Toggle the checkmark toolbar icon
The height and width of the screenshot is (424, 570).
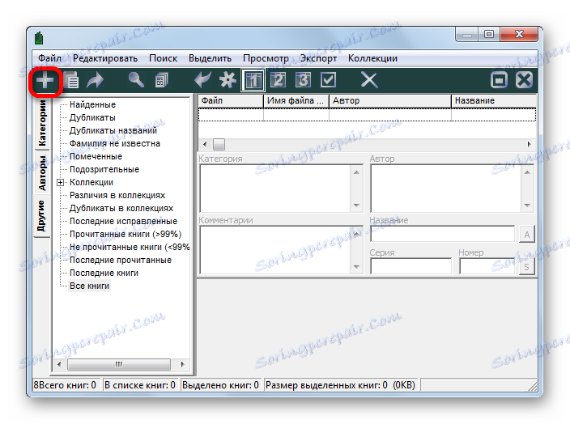click(x=328, y=80)
